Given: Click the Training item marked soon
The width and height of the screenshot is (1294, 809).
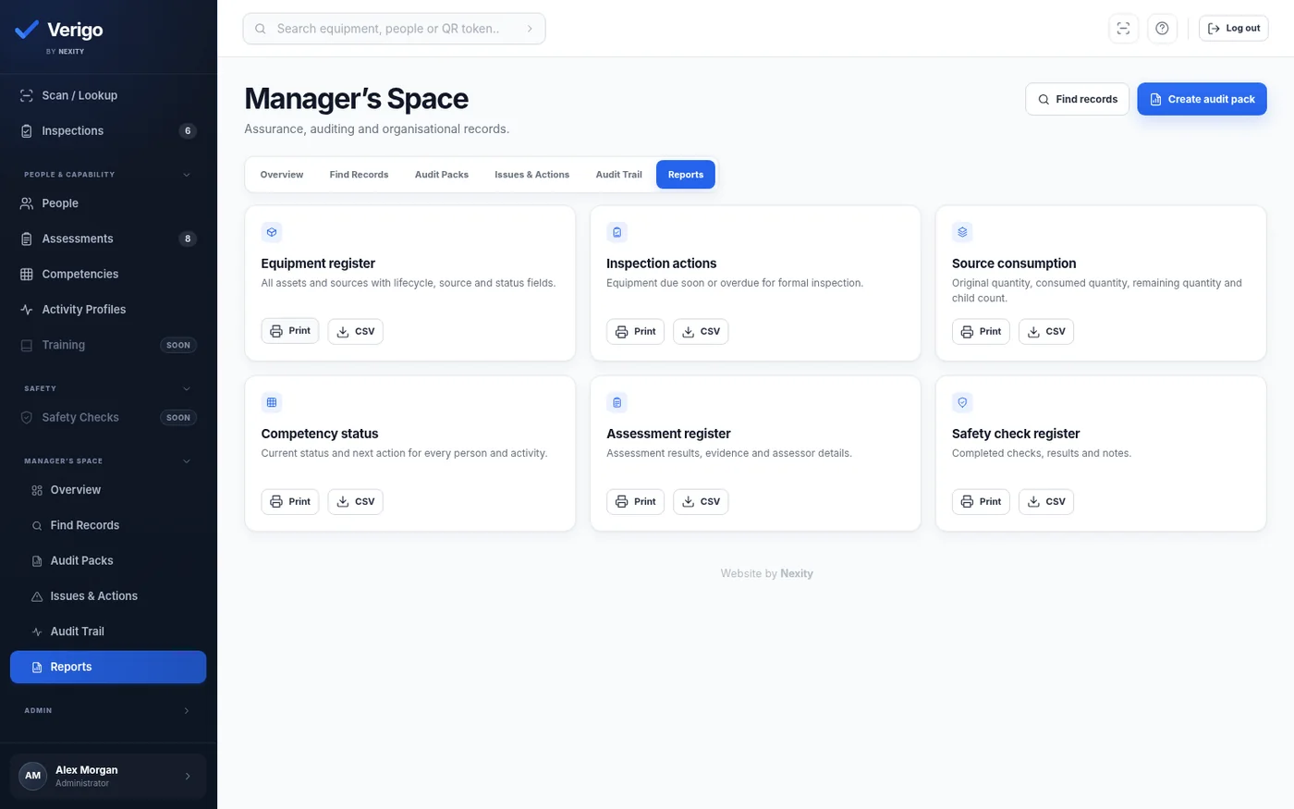Looking at the screenshot, I should click(108, 345).
